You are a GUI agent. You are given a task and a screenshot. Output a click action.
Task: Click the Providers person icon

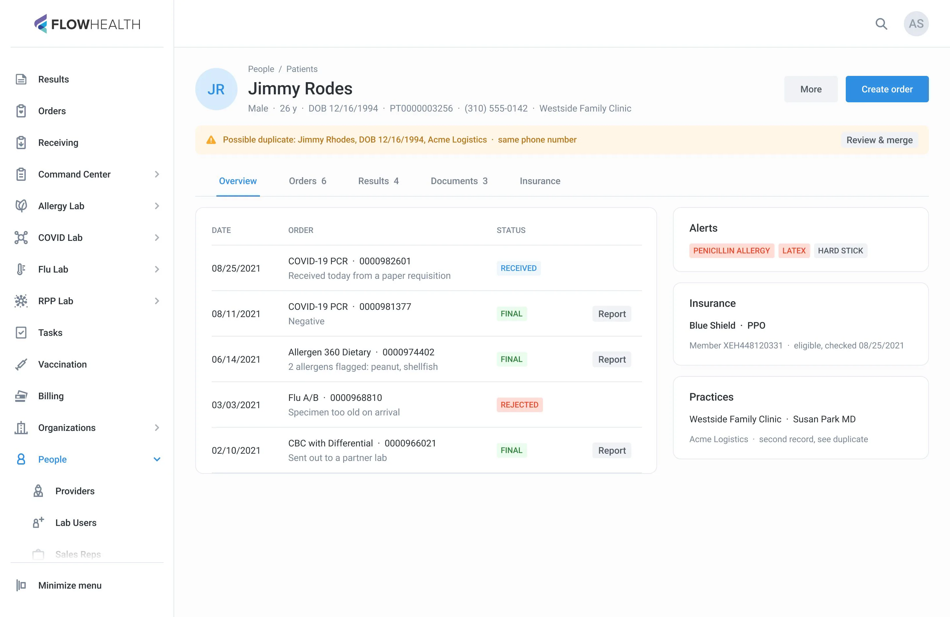pos(38,491)
